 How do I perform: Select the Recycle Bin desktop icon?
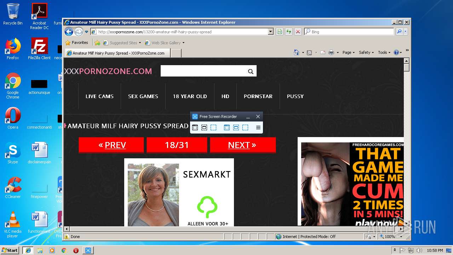click(13, 14)
